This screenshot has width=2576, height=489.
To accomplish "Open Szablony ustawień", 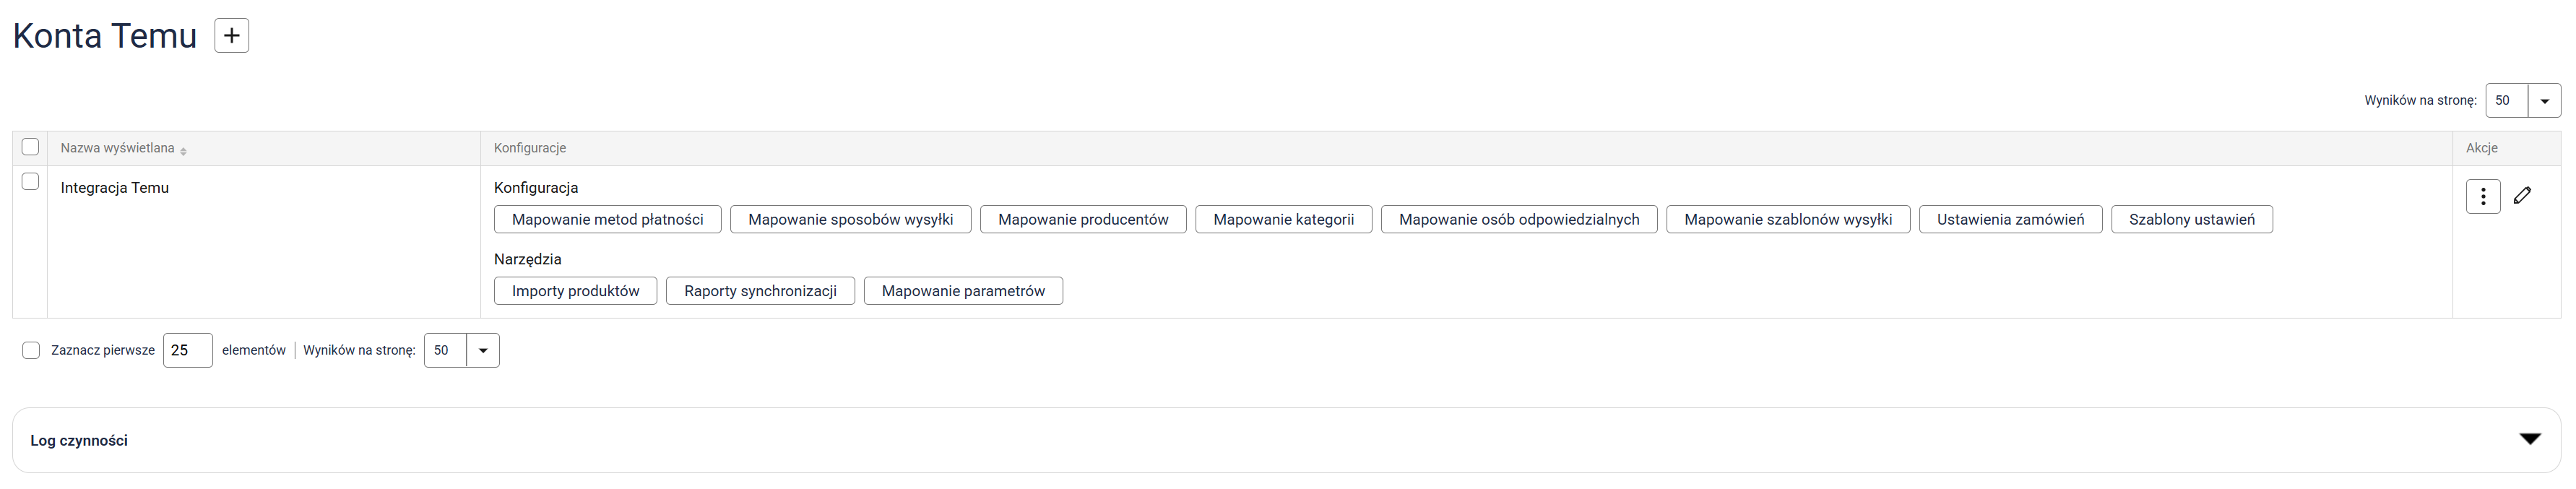I will (x=2191, y=220).
